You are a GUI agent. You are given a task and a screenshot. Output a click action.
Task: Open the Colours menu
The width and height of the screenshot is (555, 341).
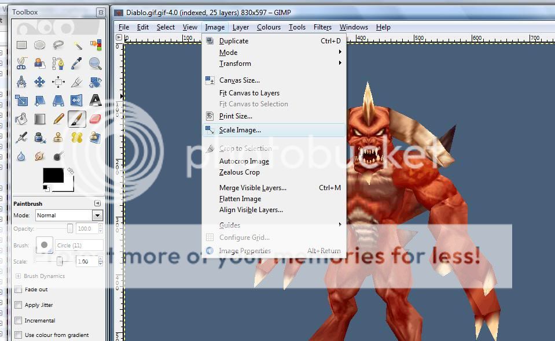[x=269, y=27]
